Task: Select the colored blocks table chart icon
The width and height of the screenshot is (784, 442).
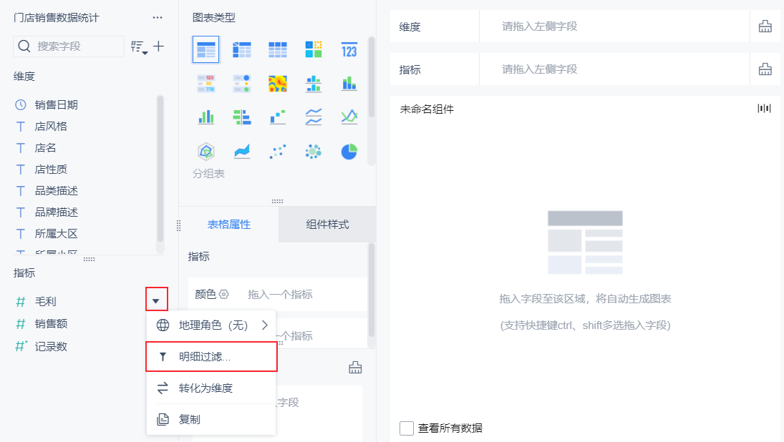Action: 314,49
